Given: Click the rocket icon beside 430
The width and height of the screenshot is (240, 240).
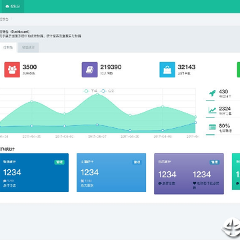Looking at the screenshot, I should (x=212, y=93).
